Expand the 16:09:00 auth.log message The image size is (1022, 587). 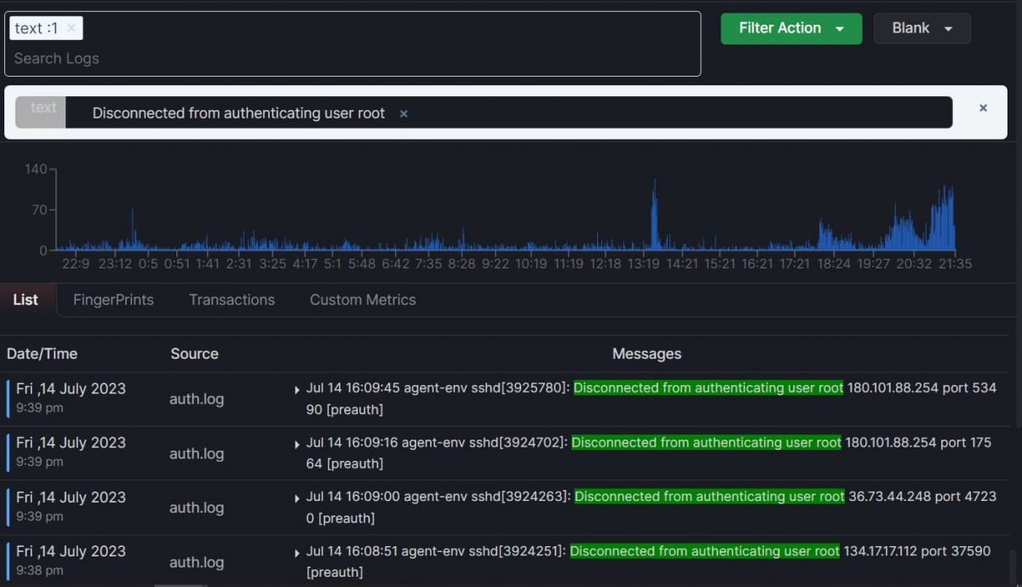[x=297, y=498]
